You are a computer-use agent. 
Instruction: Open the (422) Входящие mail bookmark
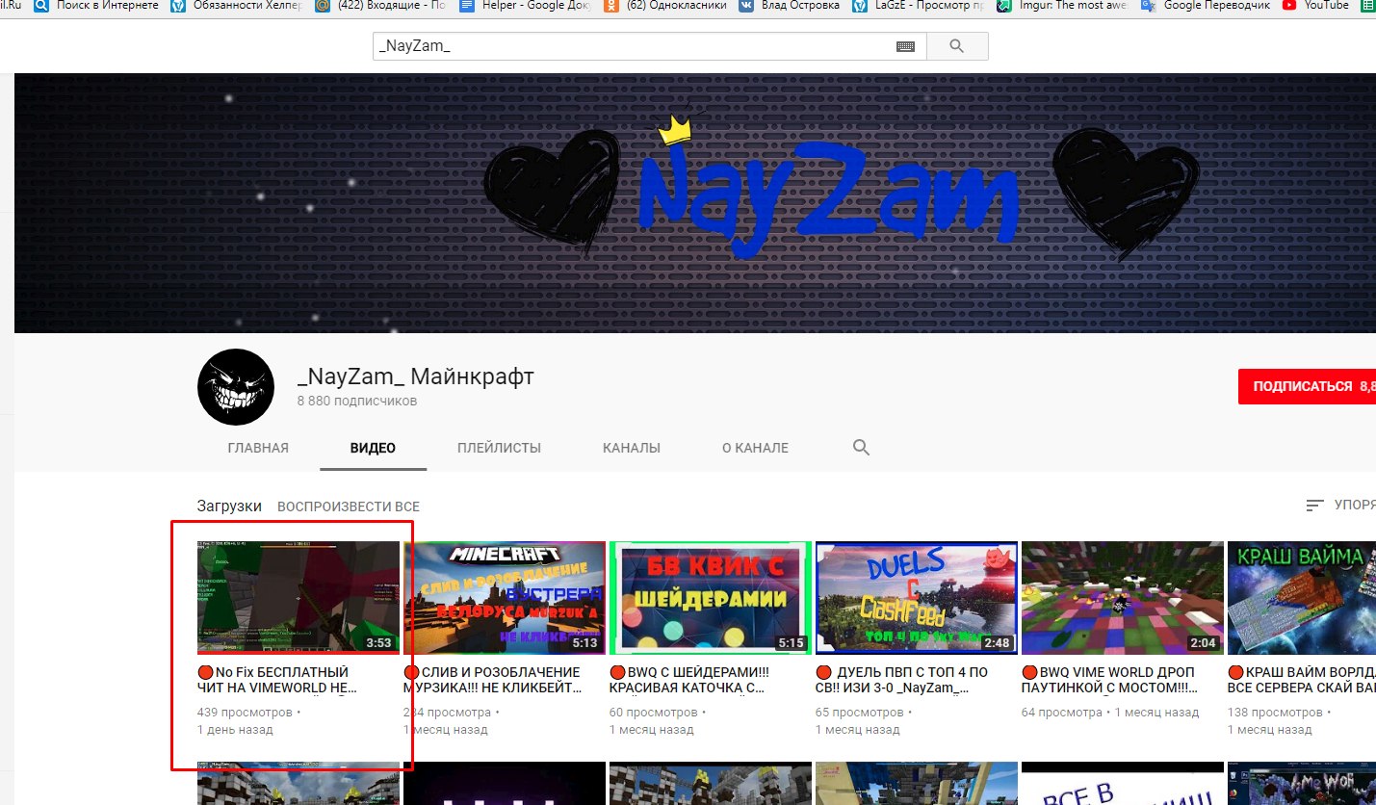tap(378, 6)
